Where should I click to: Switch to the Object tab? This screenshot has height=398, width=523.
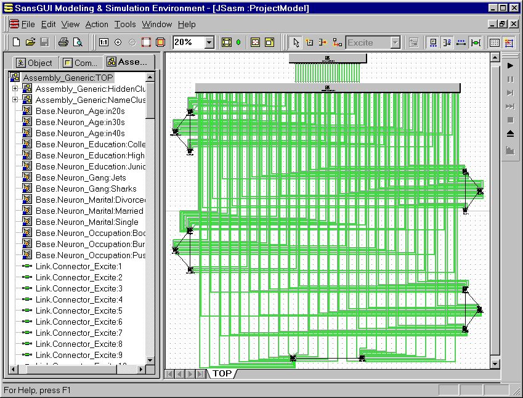(35, 63)
